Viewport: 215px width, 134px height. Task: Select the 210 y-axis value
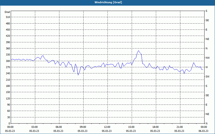pyautogui.click(x=8, y=80)
